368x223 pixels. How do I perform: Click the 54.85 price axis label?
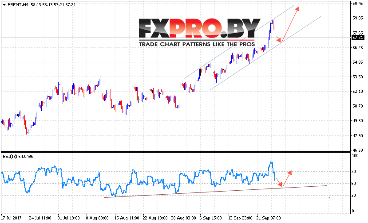(x=358, y=62)
